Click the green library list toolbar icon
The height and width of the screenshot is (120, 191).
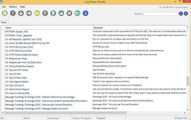[5, 13]
